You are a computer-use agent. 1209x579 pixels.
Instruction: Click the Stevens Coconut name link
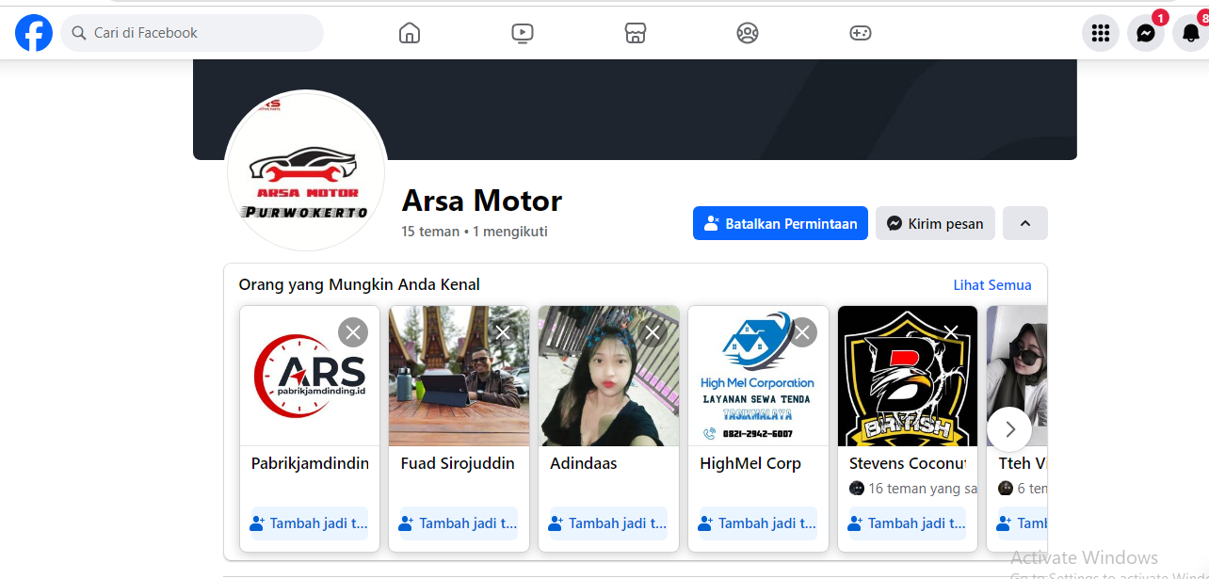coord(908,463)
